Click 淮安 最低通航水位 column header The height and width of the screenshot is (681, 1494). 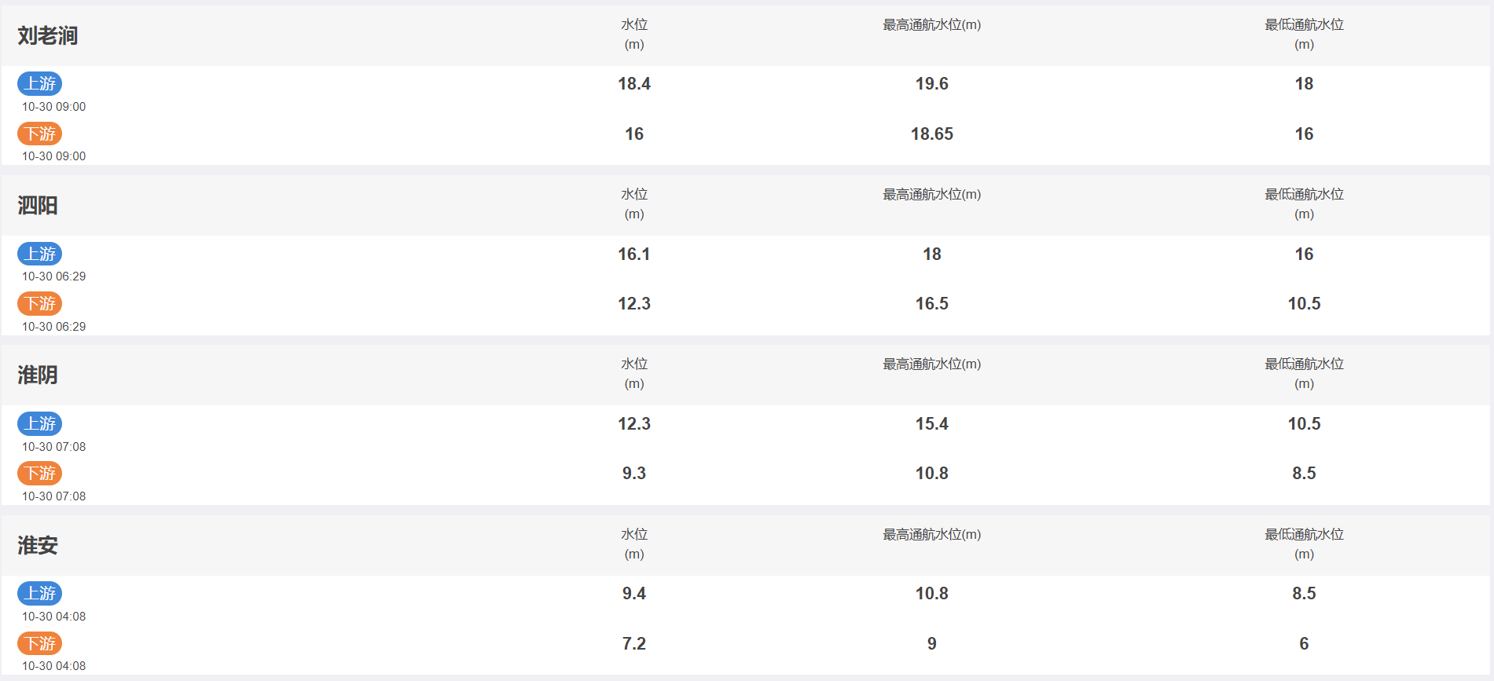(x=1304, y=544)
